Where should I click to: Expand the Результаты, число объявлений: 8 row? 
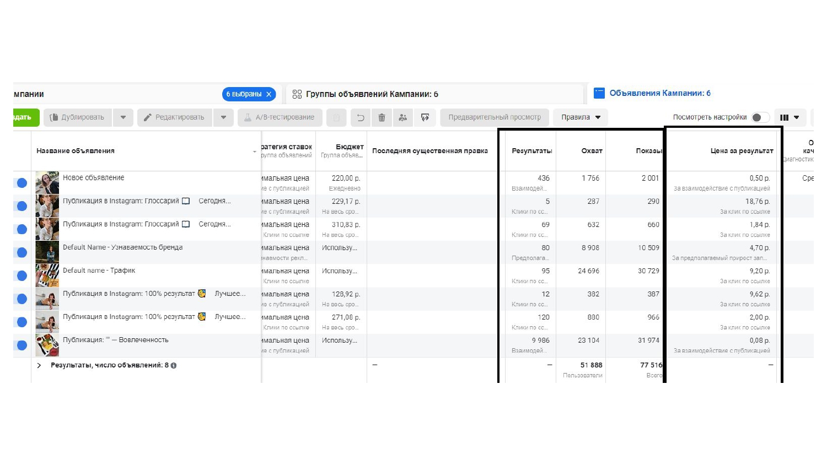coord(39,365)
